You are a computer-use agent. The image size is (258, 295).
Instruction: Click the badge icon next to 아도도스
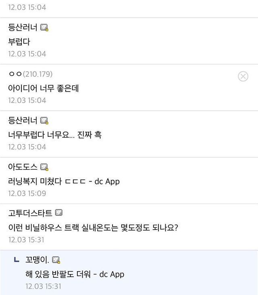pyautogui.click(x=44, y=167)
